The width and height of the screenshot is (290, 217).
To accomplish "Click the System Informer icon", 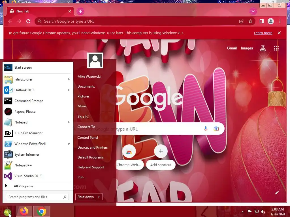I will [x=8, y=155].
